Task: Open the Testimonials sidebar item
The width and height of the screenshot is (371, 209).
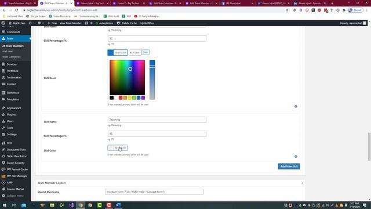Action: [14, 77]
